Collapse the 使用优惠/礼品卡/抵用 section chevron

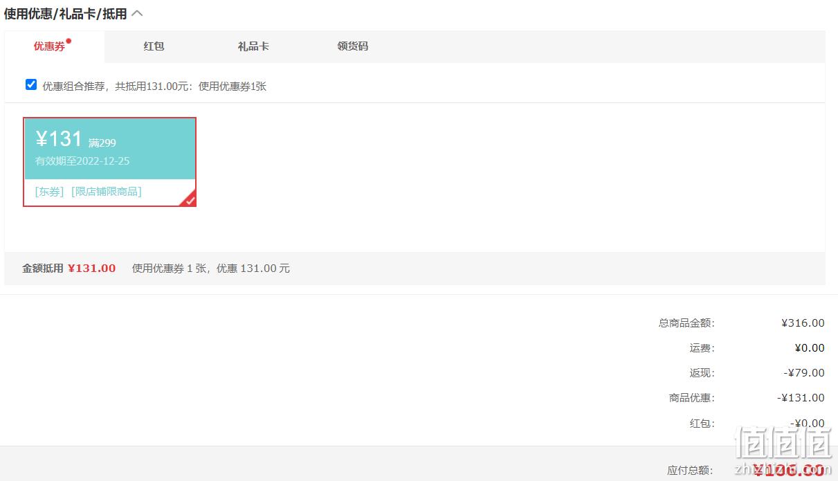(137, 13)
